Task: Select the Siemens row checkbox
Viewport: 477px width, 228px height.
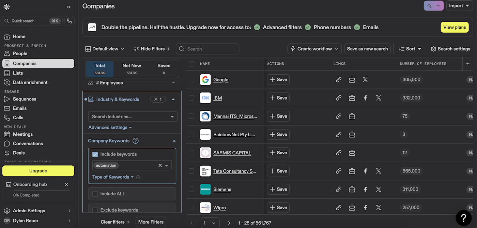Action: pos(191,189)
